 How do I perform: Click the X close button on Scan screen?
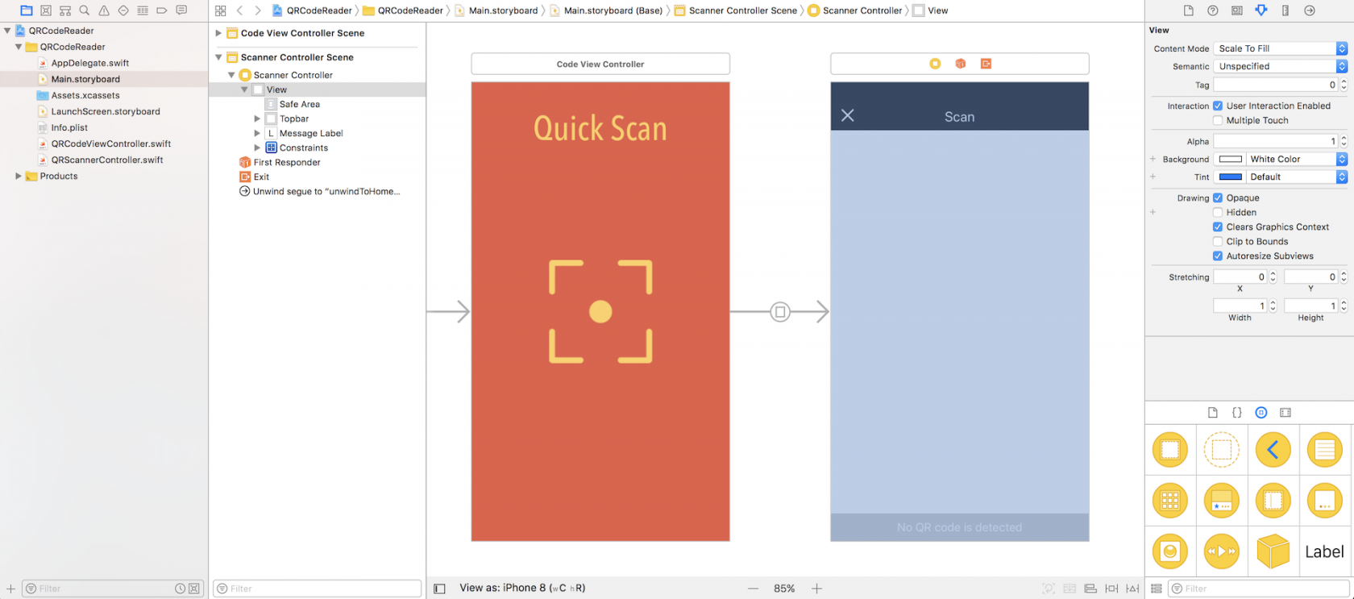848,116
